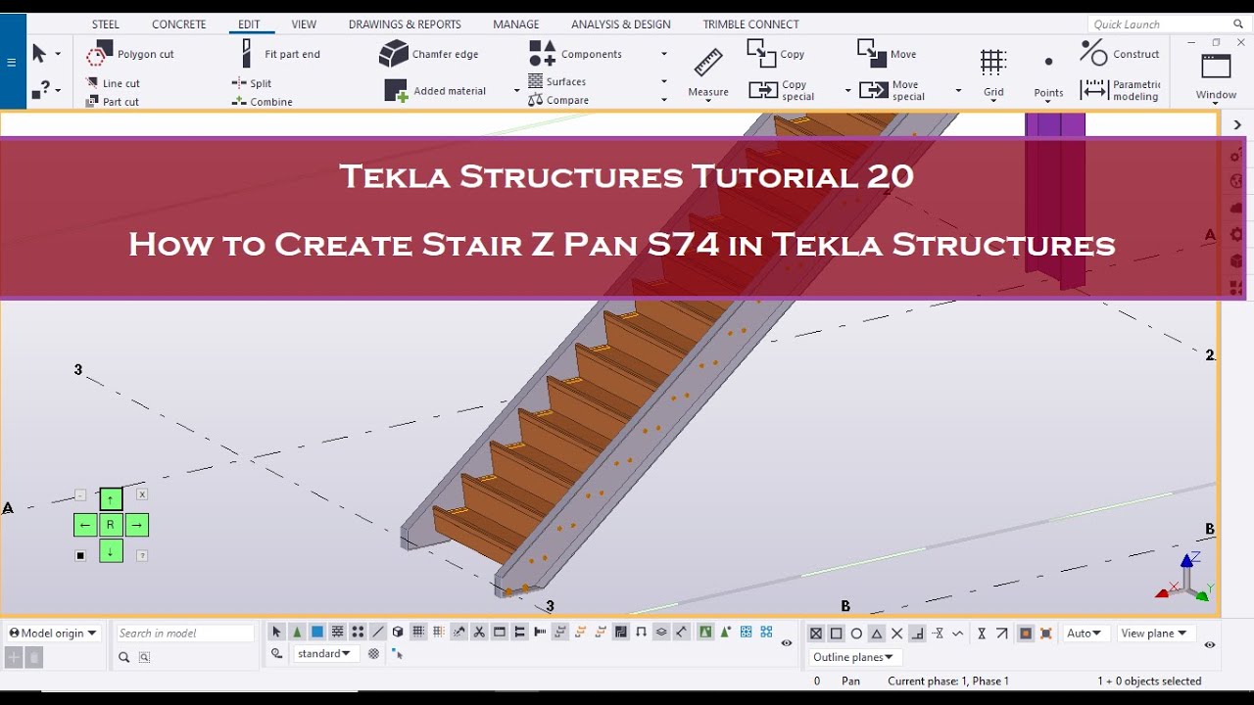This screenshot has width=1254, height=705.
Task: Click 'Current phase: 1, Phase 1' status text
Action: tap(948, 681)
